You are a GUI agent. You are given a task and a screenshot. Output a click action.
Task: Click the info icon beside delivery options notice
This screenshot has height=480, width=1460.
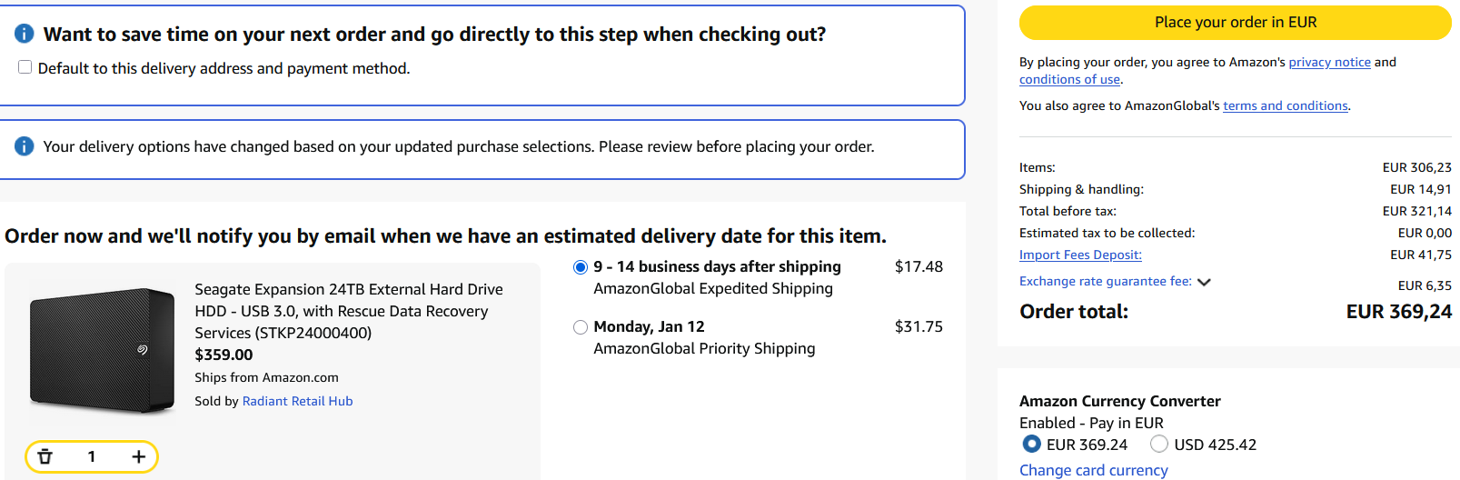[25, 146]
